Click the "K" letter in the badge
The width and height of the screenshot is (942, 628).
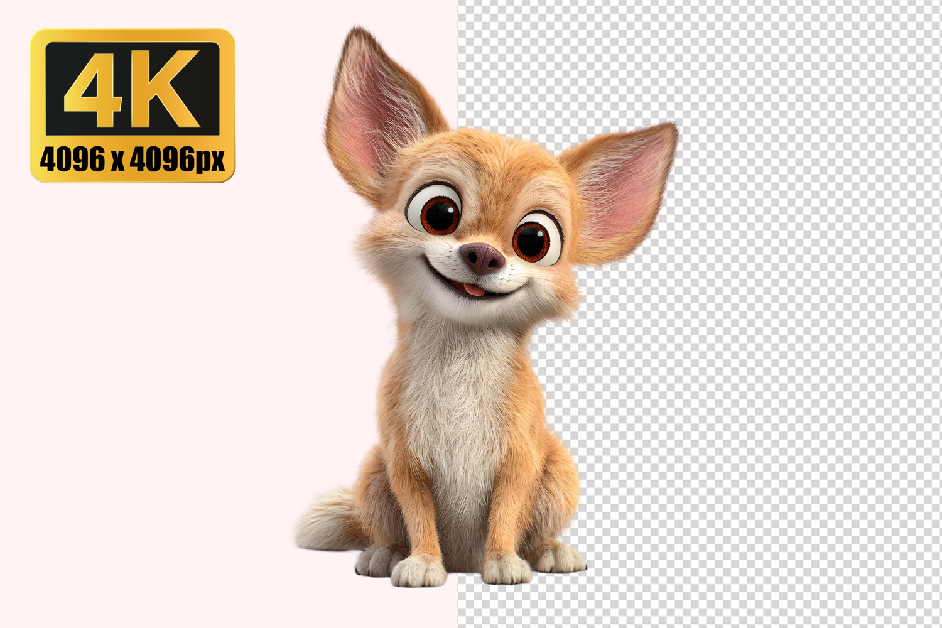click(168, 89)
